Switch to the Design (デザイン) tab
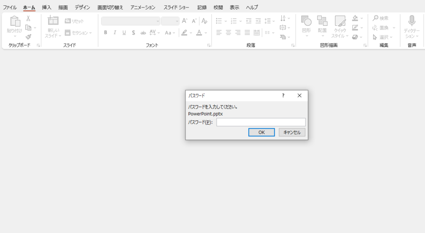This screenshot has width=425, height=233. [83, 7]
